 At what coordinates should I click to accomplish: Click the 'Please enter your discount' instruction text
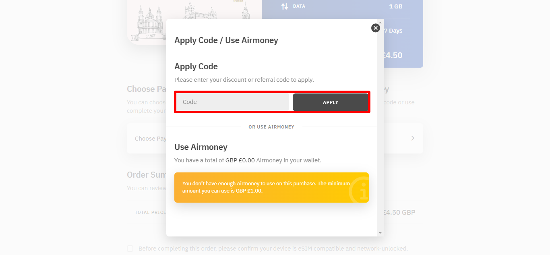(x=244, y=80)
